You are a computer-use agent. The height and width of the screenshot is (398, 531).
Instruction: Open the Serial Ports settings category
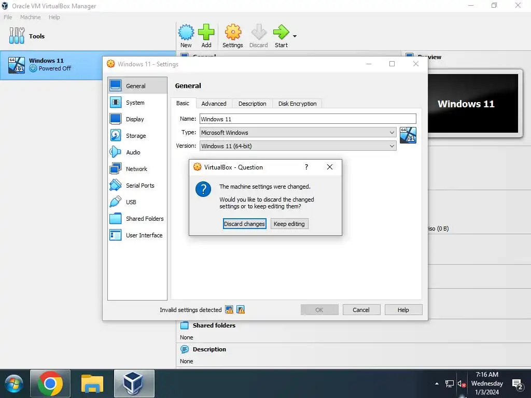point(137,186)
